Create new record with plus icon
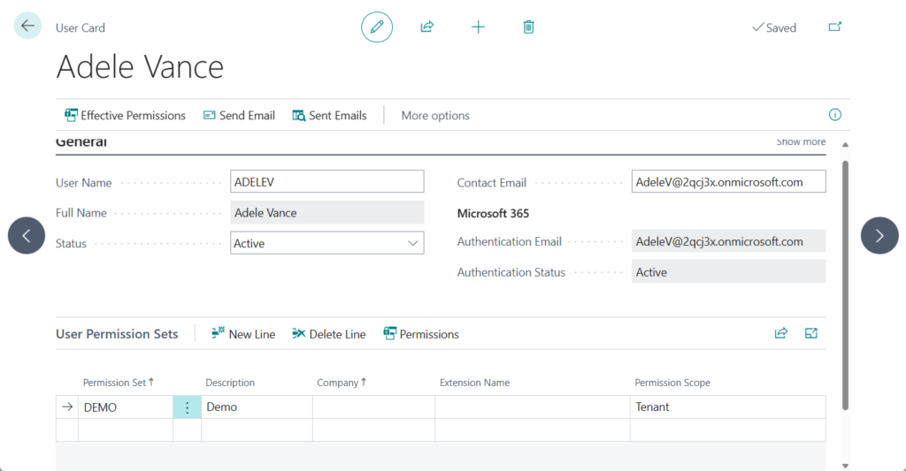Screen dimensions: 906x471 coord(478,27)
